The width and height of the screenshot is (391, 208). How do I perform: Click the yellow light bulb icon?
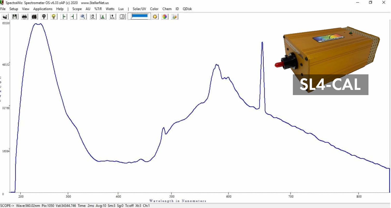(54, 17)
